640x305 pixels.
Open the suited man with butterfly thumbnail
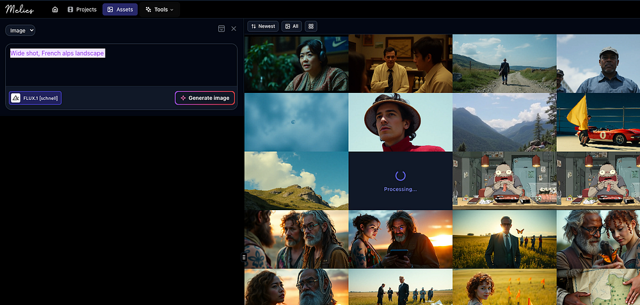point(504,239)
